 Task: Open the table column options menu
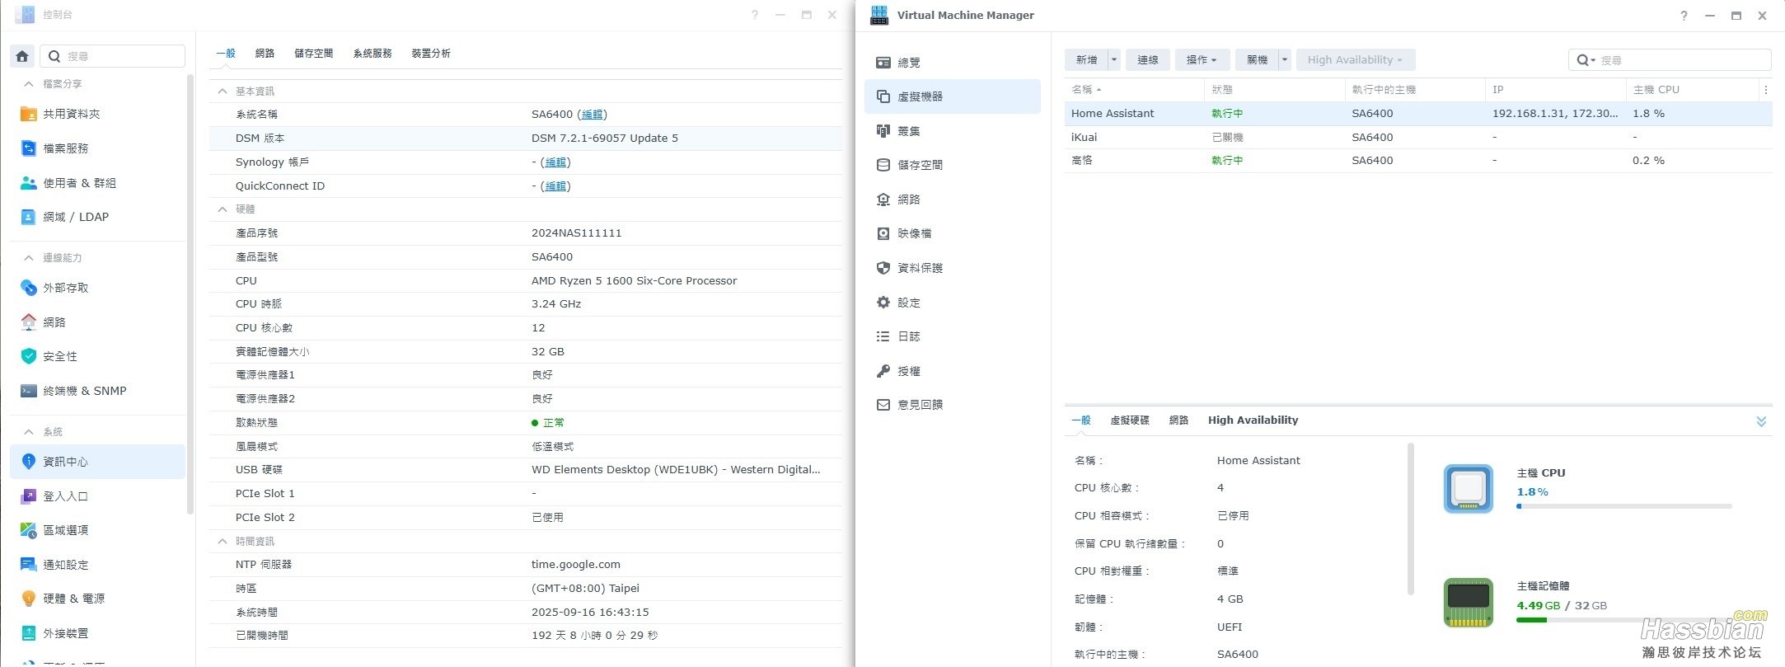(x=1765, y=90)
